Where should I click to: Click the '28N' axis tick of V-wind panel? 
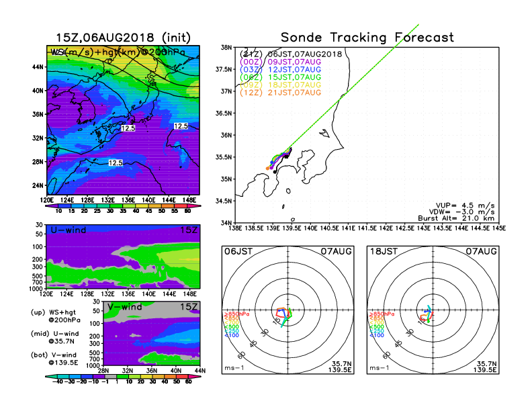(103, 371)
